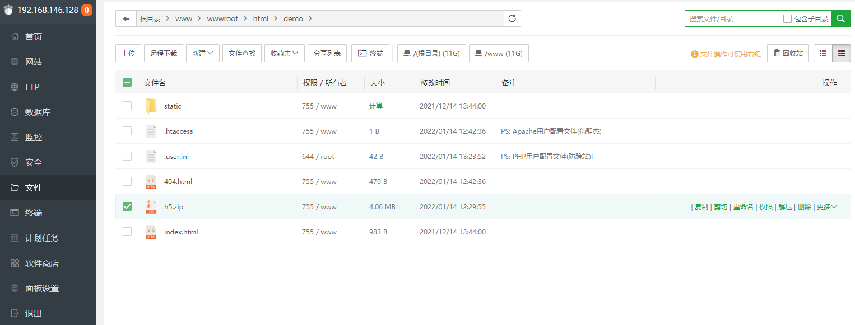Refresh the current directory listing
This screenshot has width=855, height=325.
point(512,18)
